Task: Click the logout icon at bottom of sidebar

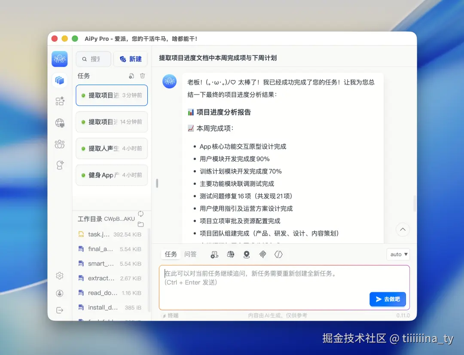Action: [60, 310]
